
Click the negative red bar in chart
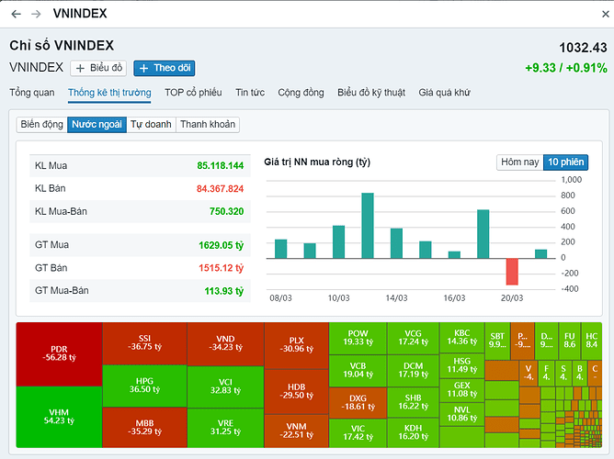coord(512,272)
